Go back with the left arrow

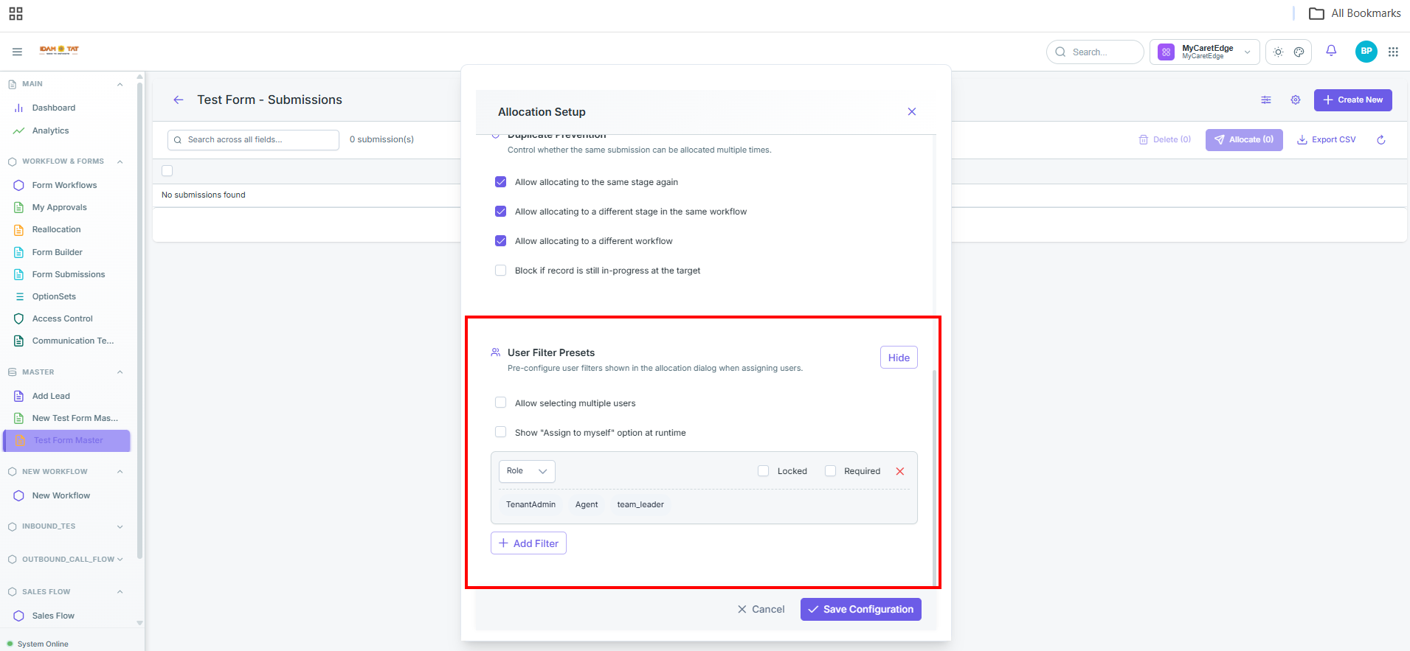179,100
